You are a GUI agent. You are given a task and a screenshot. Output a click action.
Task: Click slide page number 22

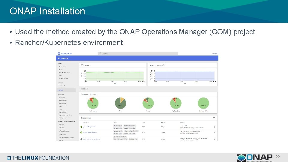coord(278,157)
